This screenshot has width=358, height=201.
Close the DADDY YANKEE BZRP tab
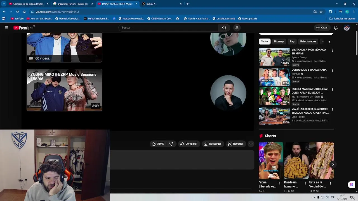click(x=136, y=4)
